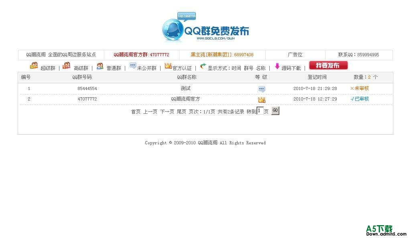Click the 等级 column header

[261, 77]
